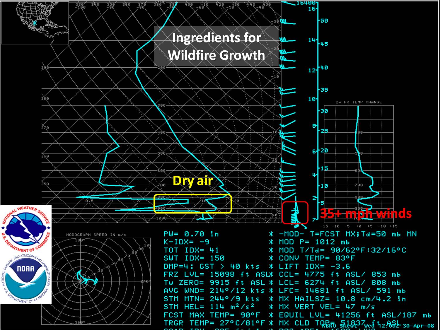Click the '200' pressure label on the skew-T
Screen dimensions: 440x330
pyautogui.click(x=161, y=68)
